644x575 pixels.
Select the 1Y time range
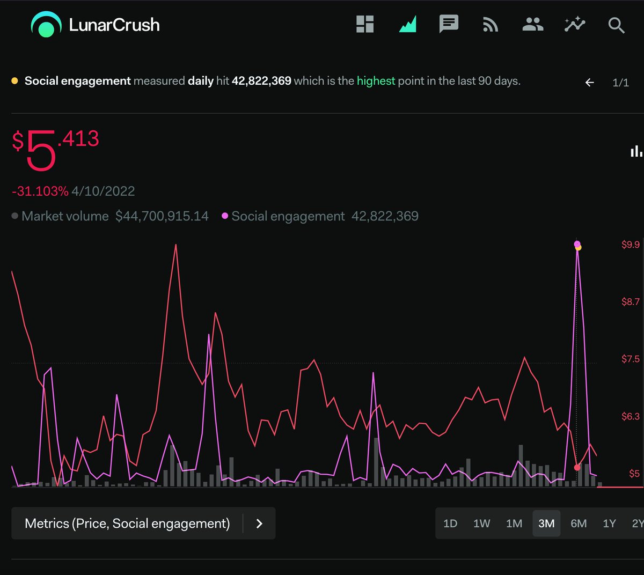[x=609, y=524]
